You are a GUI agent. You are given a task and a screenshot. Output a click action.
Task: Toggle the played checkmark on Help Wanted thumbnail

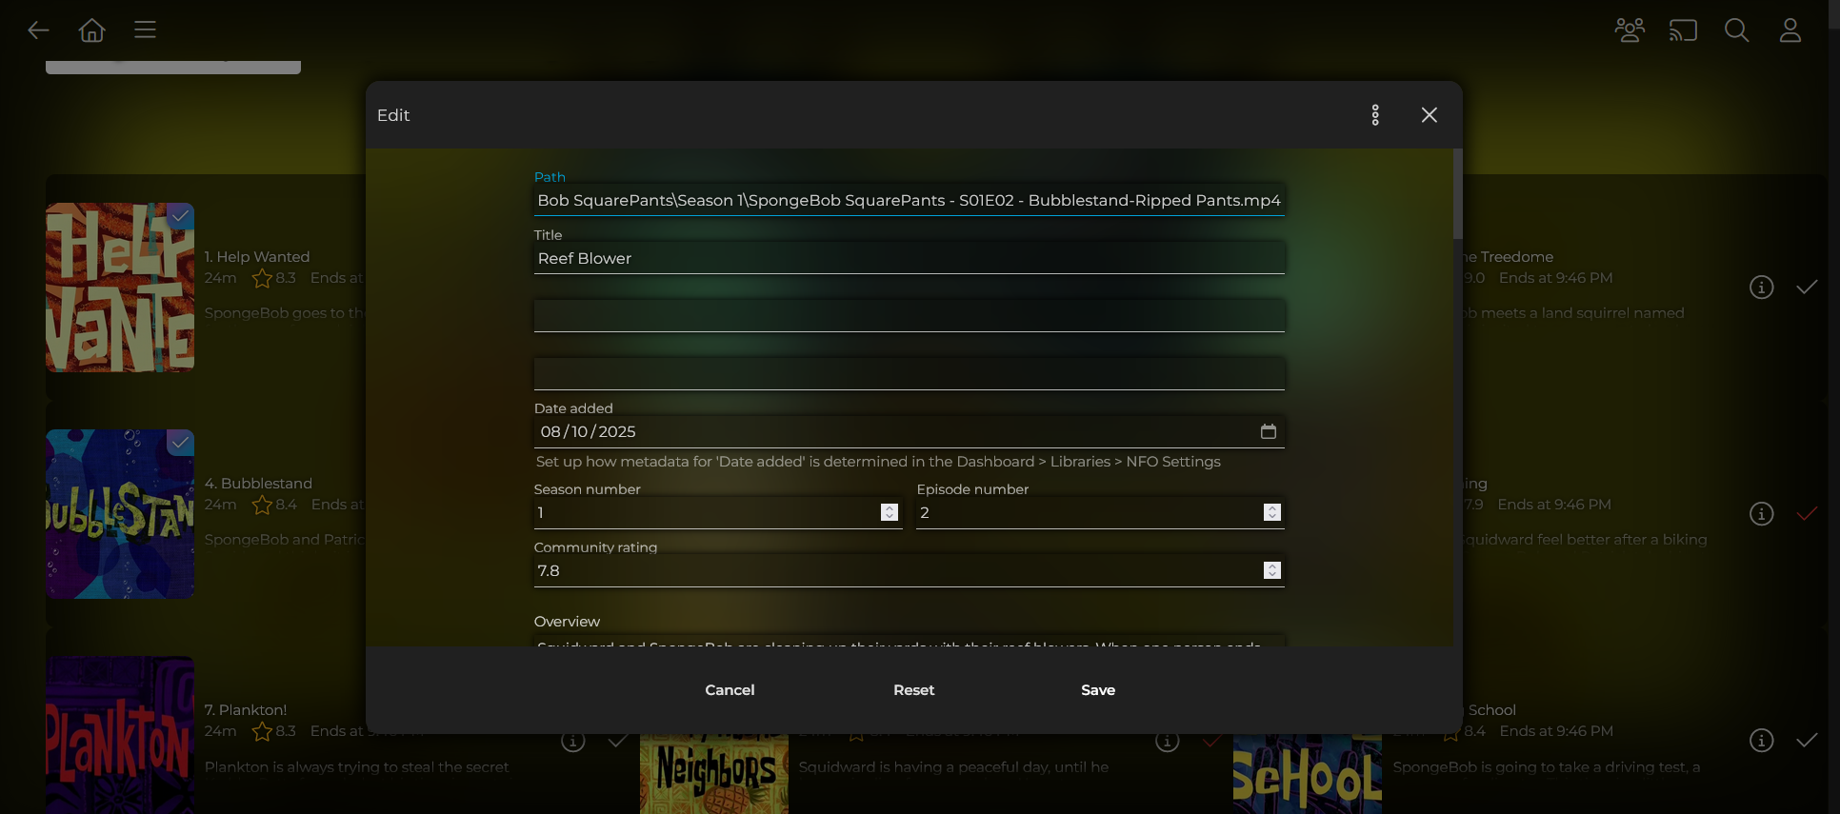(x=180, y=216)
